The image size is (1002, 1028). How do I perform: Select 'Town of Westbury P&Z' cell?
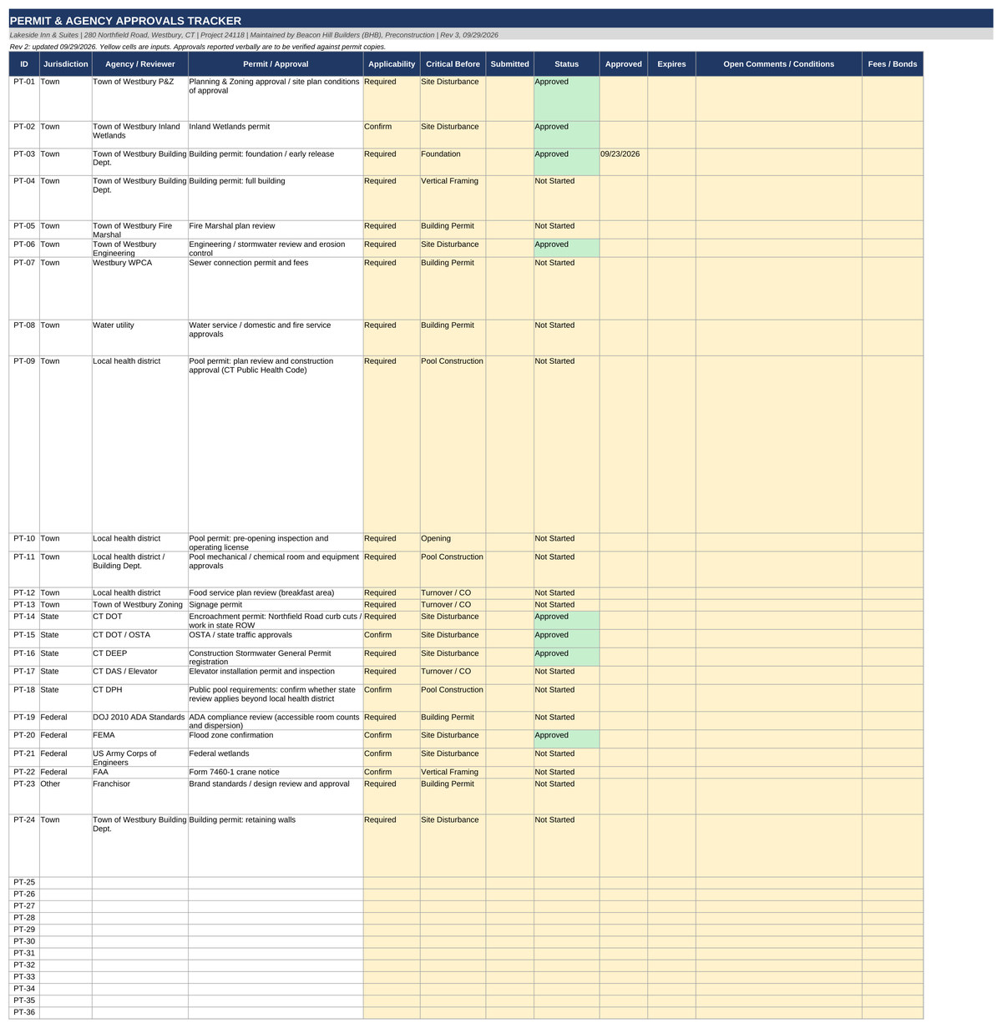coord(140,98)
